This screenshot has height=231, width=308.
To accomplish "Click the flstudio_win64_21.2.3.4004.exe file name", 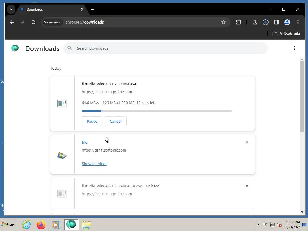I will tap(109, 84).
